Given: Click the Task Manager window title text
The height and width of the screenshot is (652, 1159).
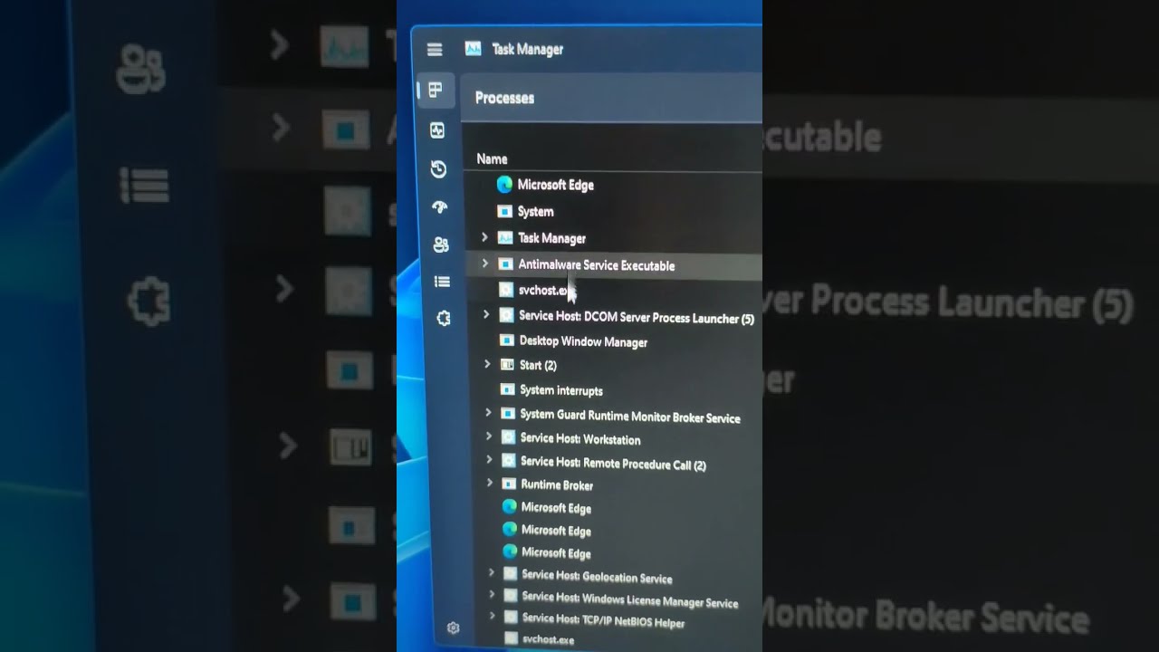Looking at the screenshot, I should click(527, 50).
